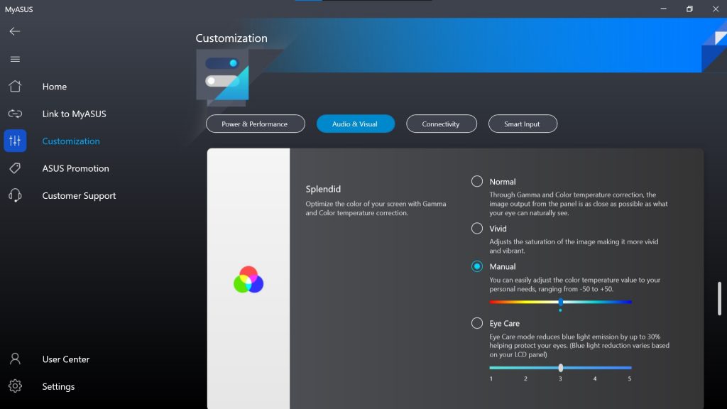
Task: Go back using the back arrow
Action: (x=15, y=31)
